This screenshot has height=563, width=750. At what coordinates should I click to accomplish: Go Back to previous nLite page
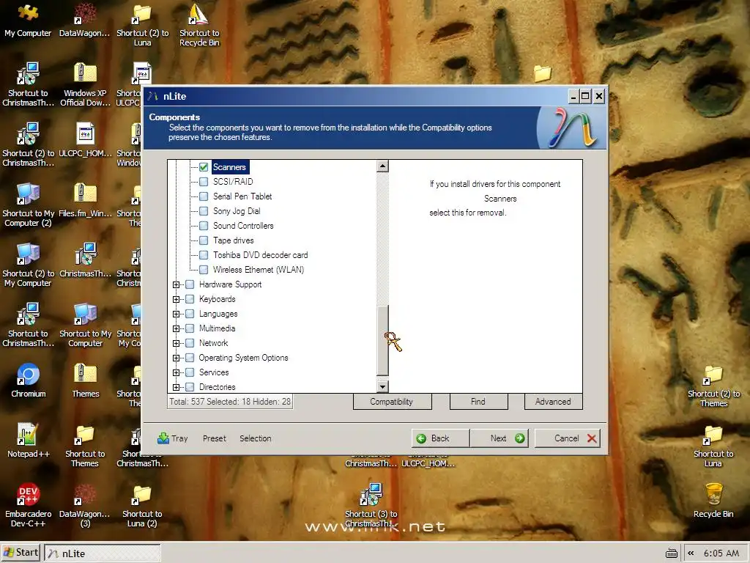440,438
